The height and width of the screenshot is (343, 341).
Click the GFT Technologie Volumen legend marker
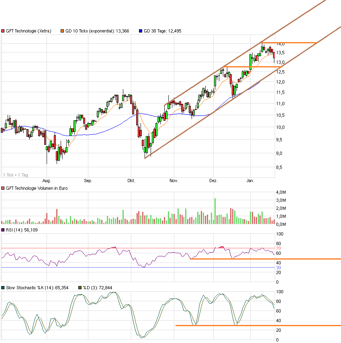[x=3, y=187]
